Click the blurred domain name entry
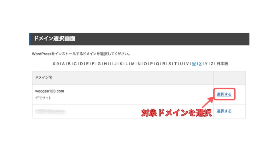 tap(50, 111)
